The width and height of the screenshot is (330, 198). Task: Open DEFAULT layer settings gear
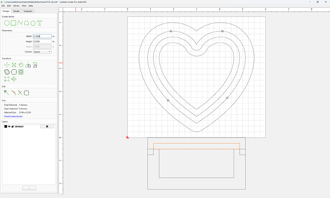[x=47, y=126]
